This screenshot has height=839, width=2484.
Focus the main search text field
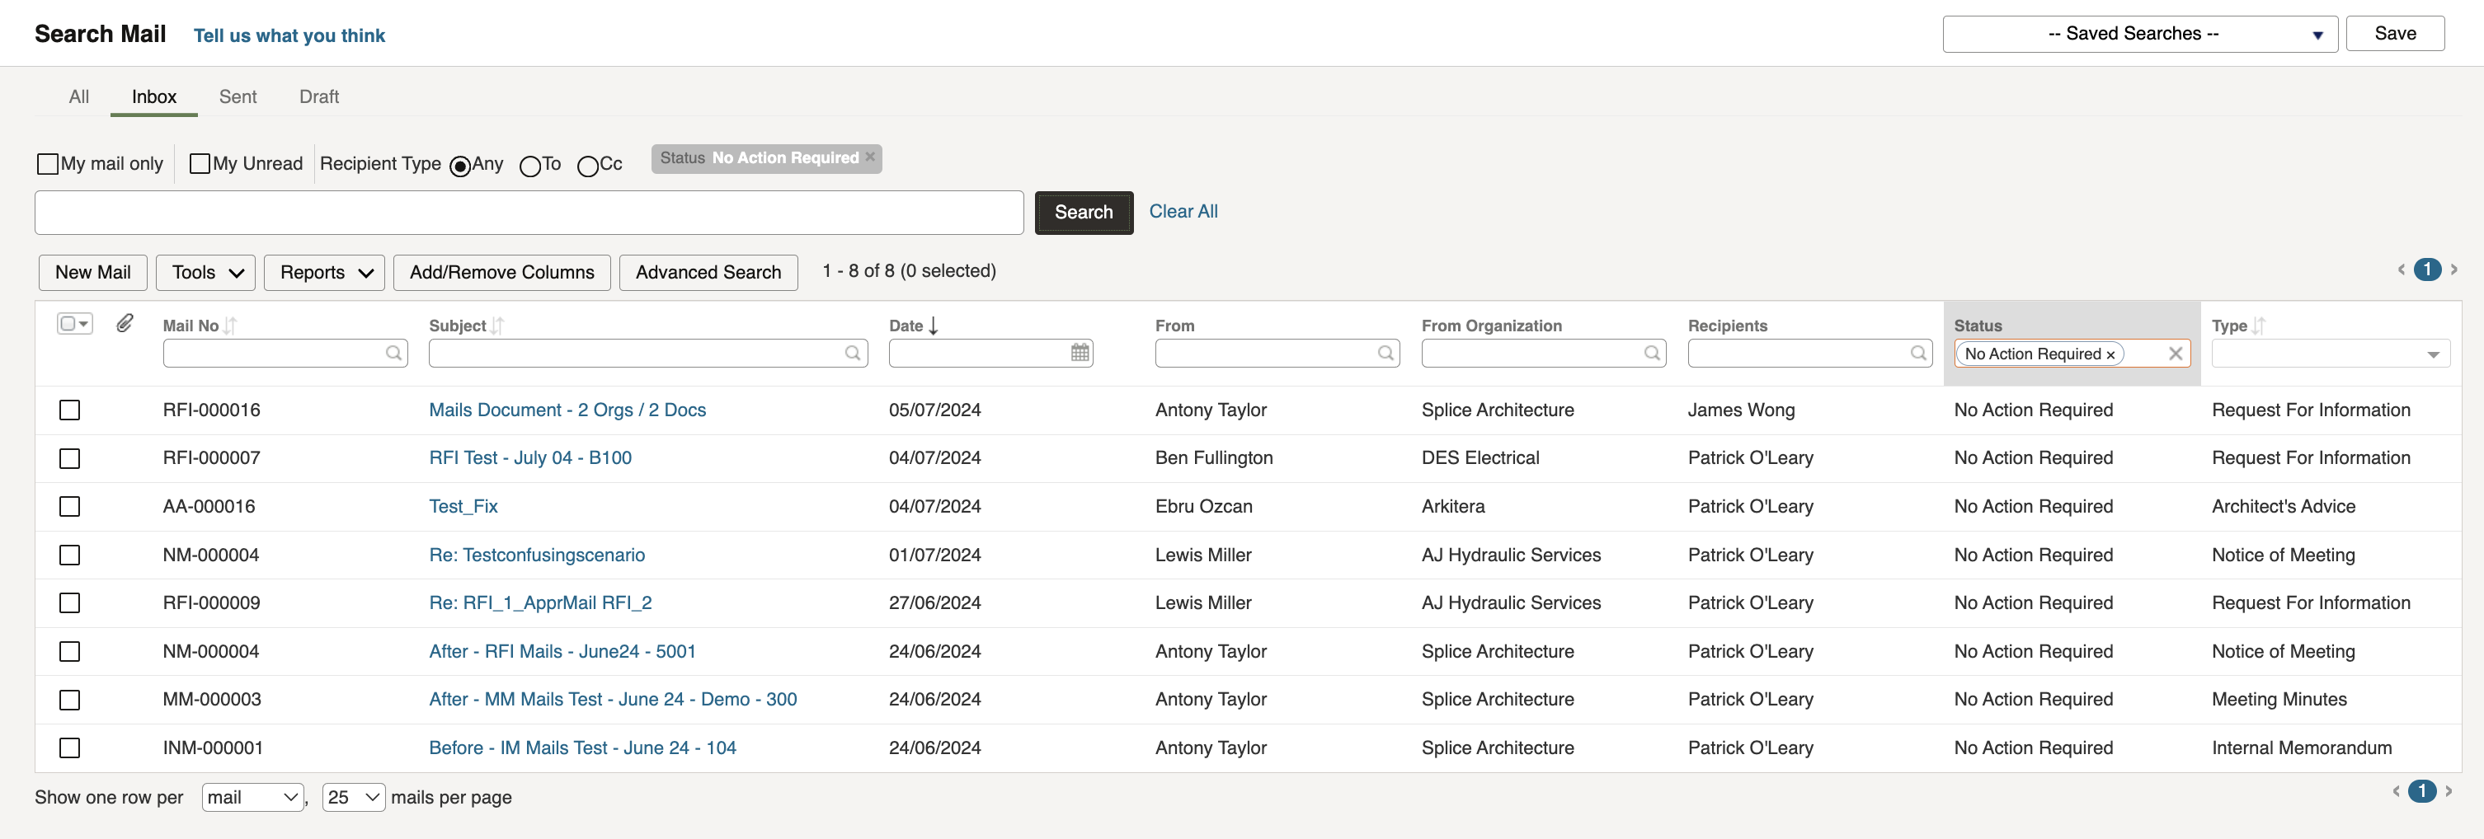(529, 212)
